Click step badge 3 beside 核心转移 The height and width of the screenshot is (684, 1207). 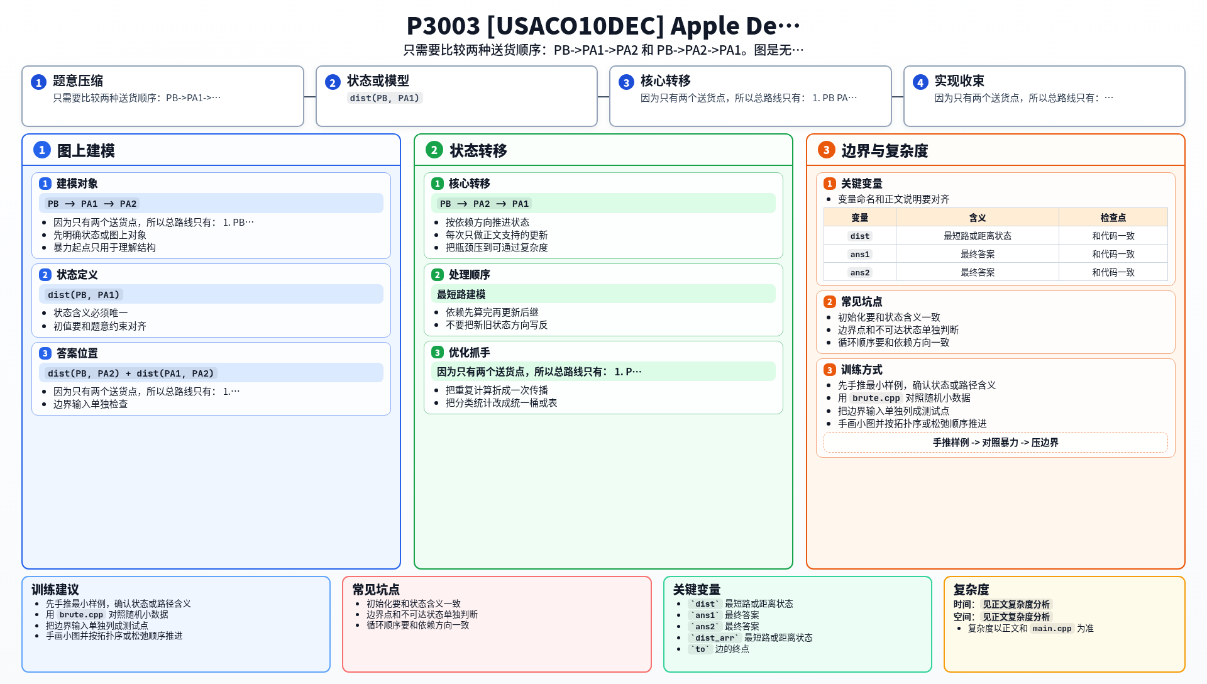626,82
